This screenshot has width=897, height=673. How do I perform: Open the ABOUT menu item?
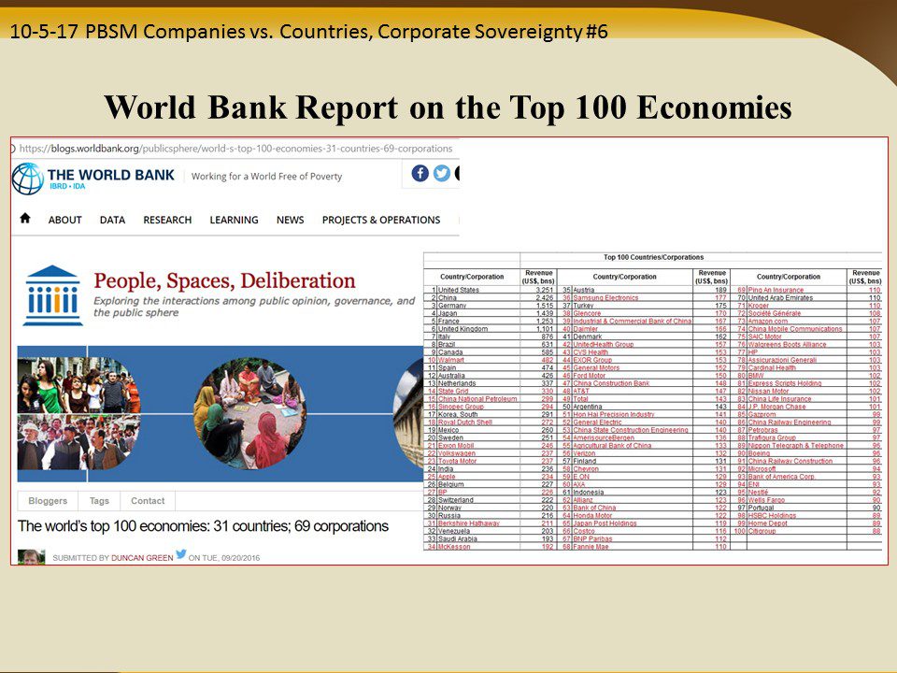pos(64,220)
